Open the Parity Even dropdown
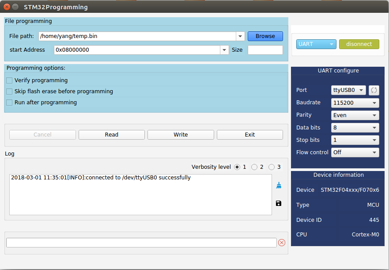389x270 pixels. pyautogui.click(x=355, y=115)
